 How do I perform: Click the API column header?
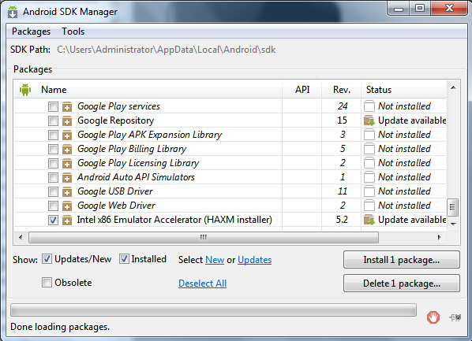302,90
